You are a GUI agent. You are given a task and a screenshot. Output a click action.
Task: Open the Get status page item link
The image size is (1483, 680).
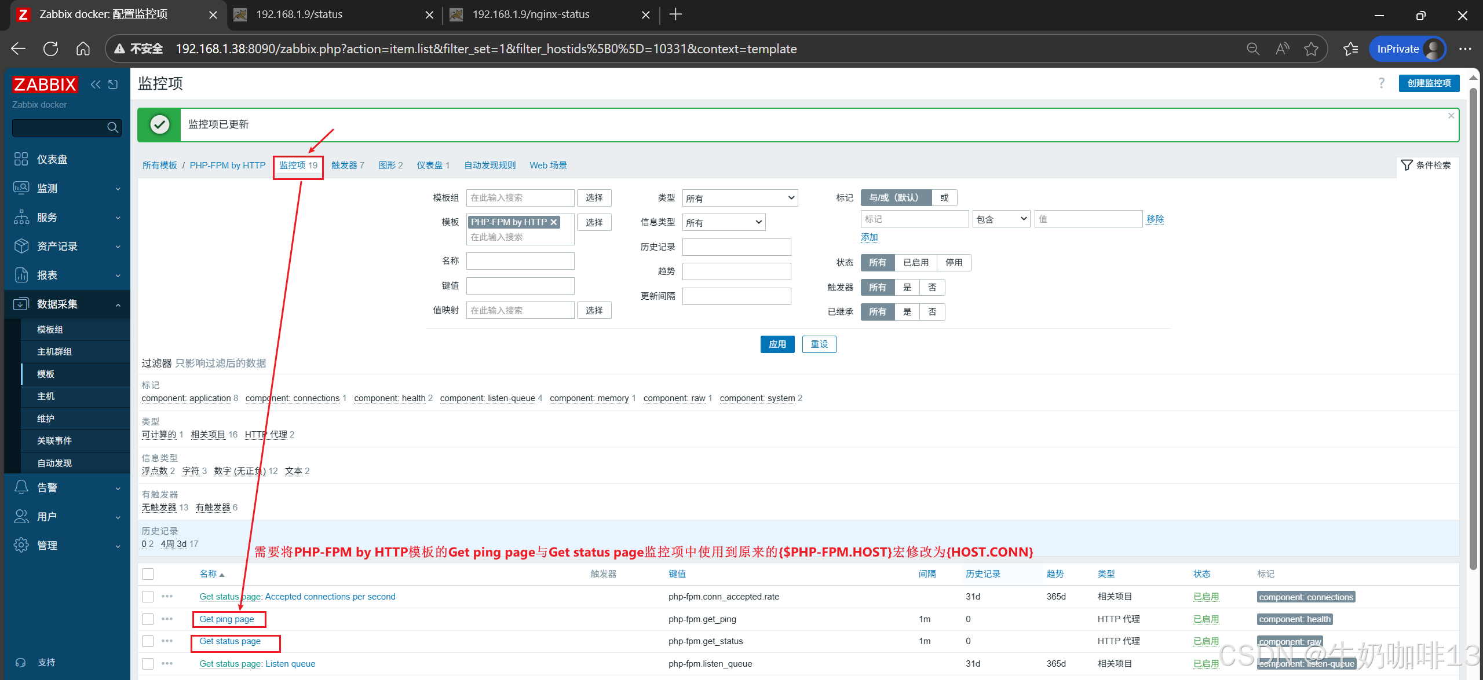pos(230,641)
